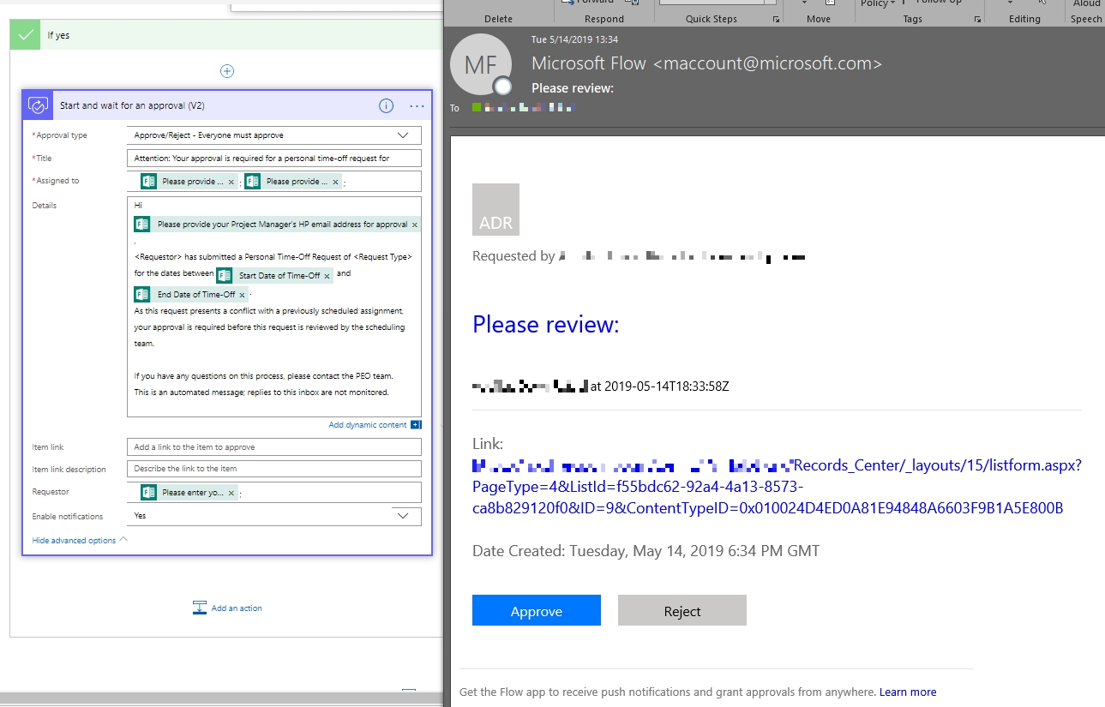Click the If yes branch header

tap(227, 35)
